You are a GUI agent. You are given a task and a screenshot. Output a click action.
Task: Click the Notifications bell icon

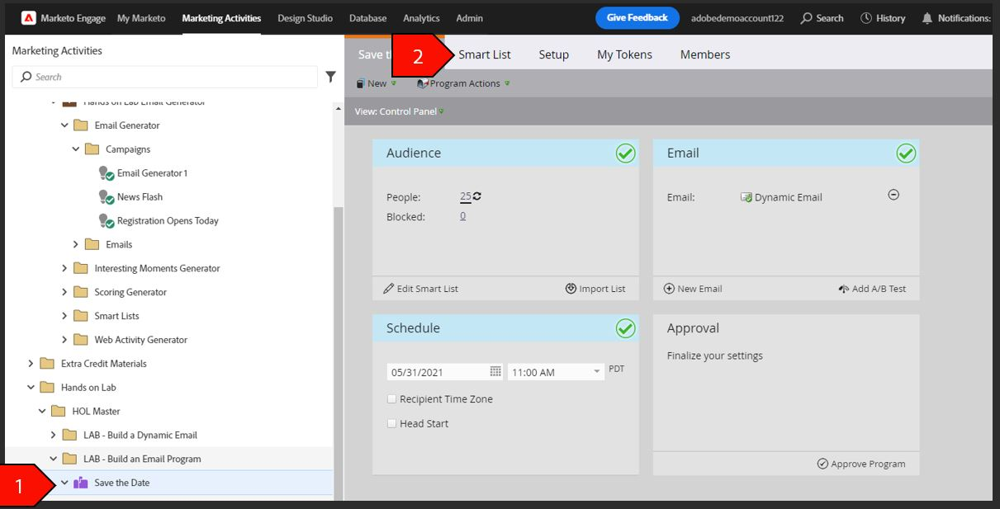coord(927,18)
